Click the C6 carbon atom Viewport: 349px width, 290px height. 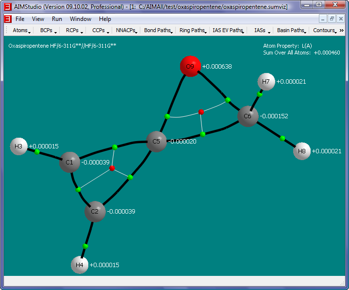tap(248, 117)
